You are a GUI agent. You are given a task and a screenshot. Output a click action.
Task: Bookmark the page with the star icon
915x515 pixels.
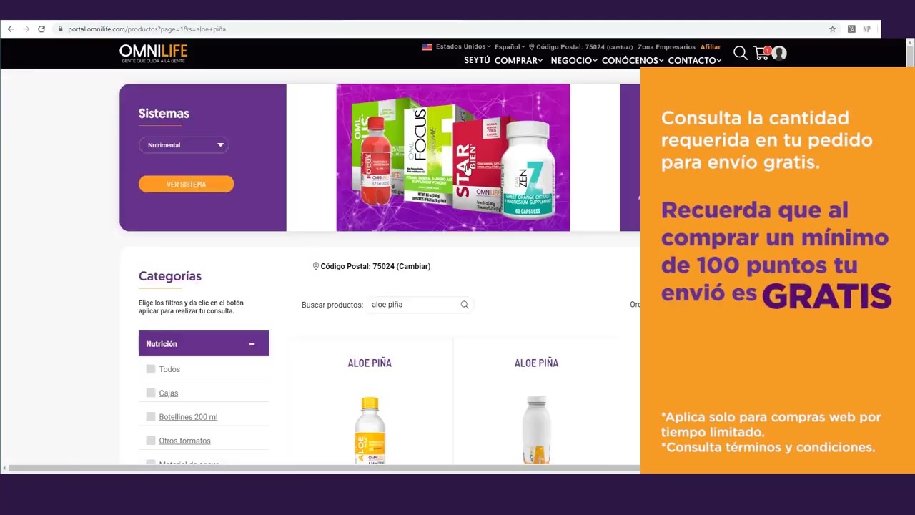833,29
